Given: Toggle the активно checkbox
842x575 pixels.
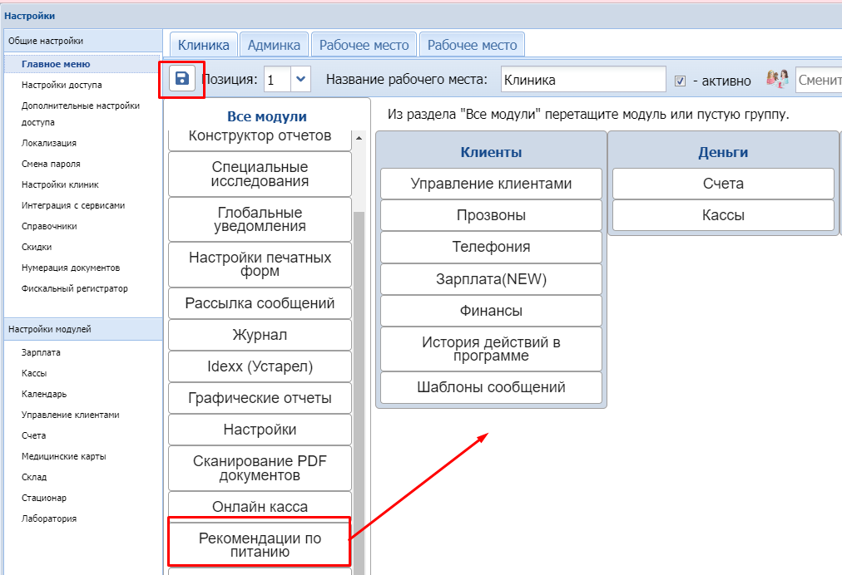Looking at the screenshot, I should pos(680,81).
